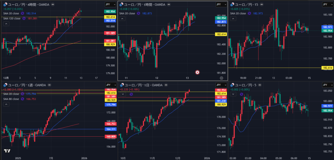Collapse indicator legend in 15-minute chart
The image size is (334, 160).
tap(234, 19)
